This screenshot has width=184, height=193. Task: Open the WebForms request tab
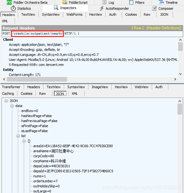point(74,14)
